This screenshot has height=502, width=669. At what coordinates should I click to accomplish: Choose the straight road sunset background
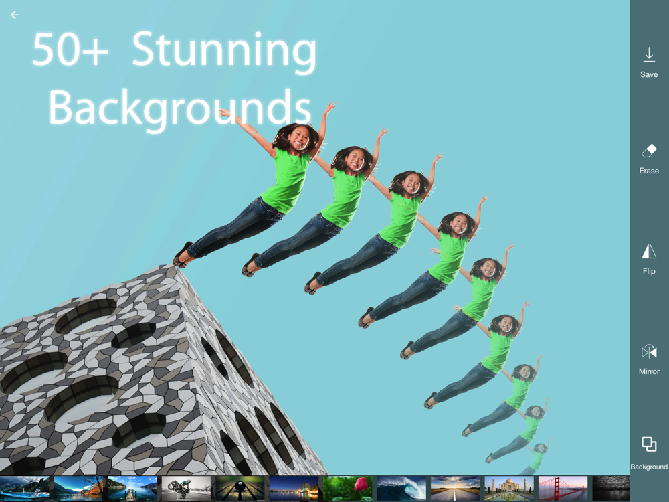(455, 489)
